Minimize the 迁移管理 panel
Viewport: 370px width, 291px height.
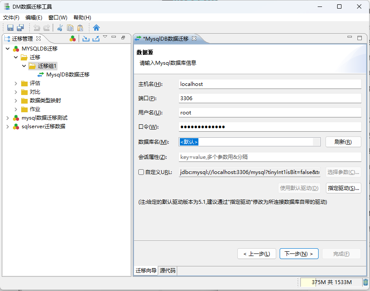[x=114, y=37]
